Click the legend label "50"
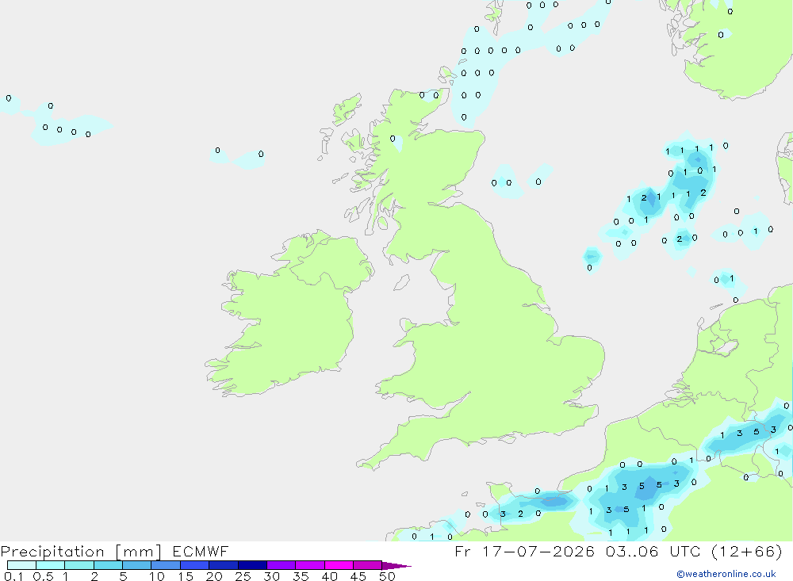793x581 pixels. pyautogui.click(x=387, y=576)
